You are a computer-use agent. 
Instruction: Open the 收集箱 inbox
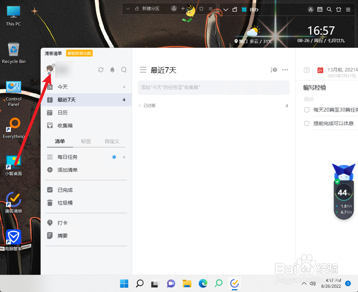(86, 125)
